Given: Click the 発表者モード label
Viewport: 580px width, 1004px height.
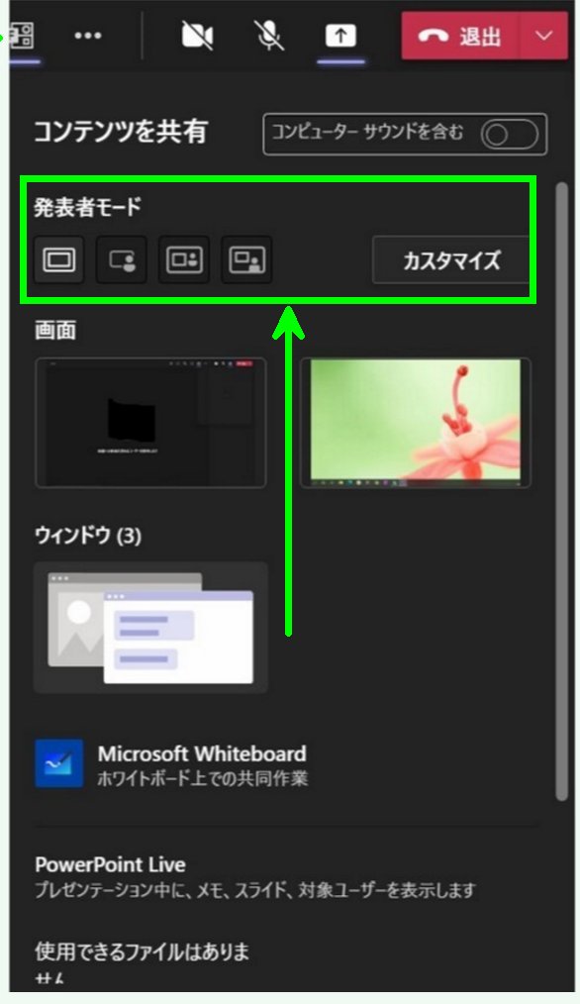Looking at the screenshot, I should point(88,207).
